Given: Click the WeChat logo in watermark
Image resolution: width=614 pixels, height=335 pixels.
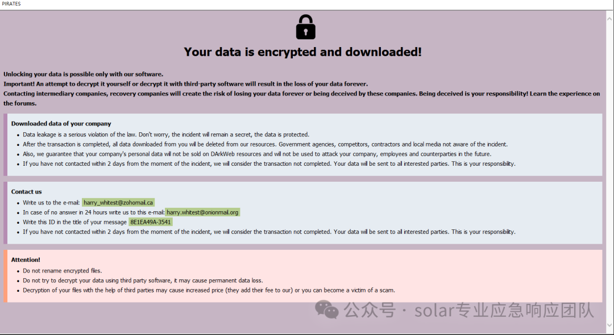Looking at the screenshot, I should [x=327, y=309].
